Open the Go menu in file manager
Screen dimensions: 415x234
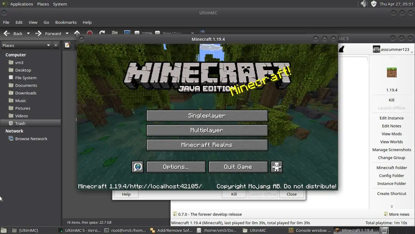pyautogui.click(x=46, y=22)
